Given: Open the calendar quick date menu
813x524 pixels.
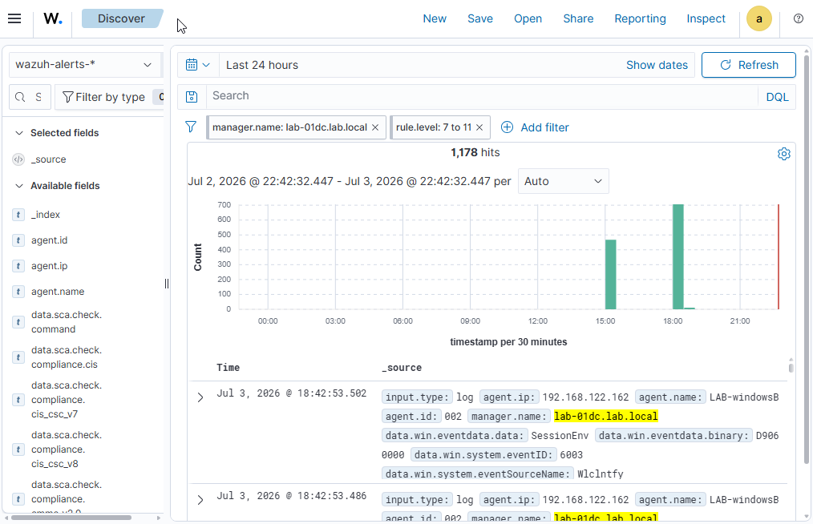Looking at the screenshot, I should [x=198, y=65].
